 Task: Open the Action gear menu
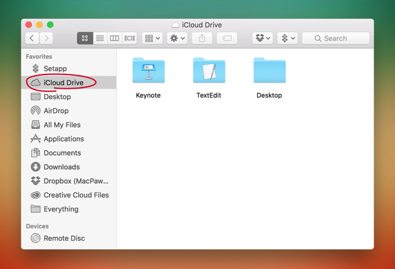click(x=177, y=38)
